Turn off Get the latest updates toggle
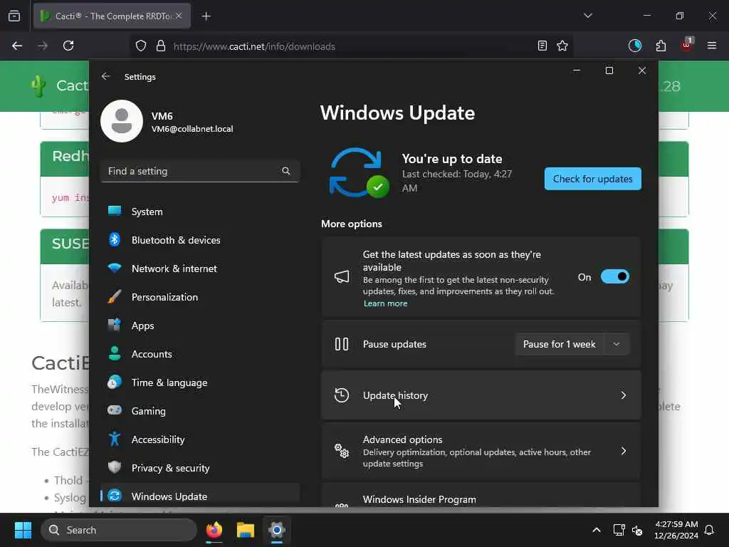Viewport: 729px width, 547px height. [614, 277]
